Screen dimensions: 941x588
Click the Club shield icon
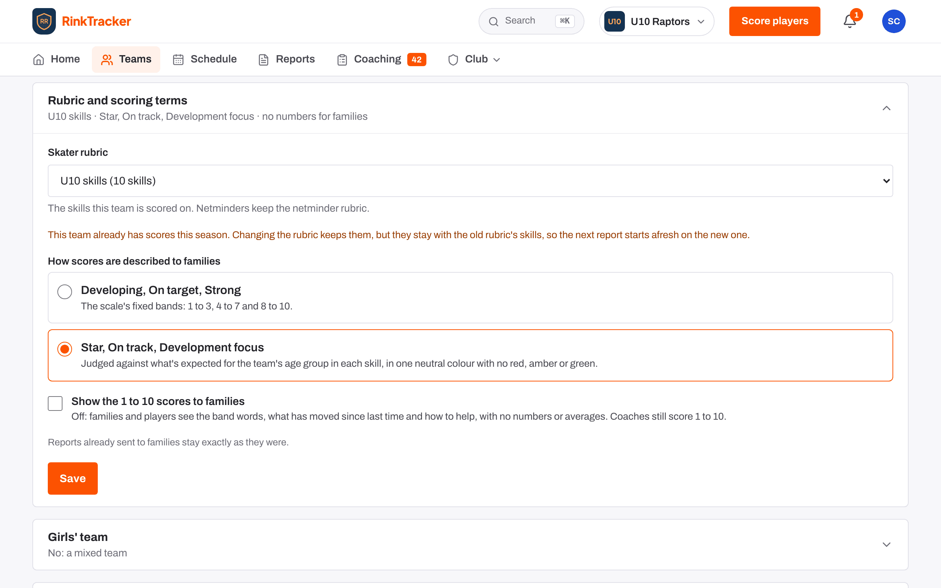point(453,60)
